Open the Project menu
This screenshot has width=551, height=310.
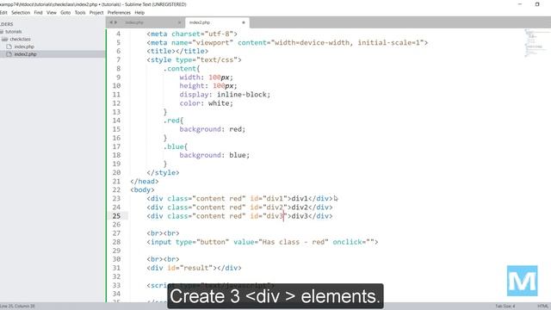tap(96, 12)
